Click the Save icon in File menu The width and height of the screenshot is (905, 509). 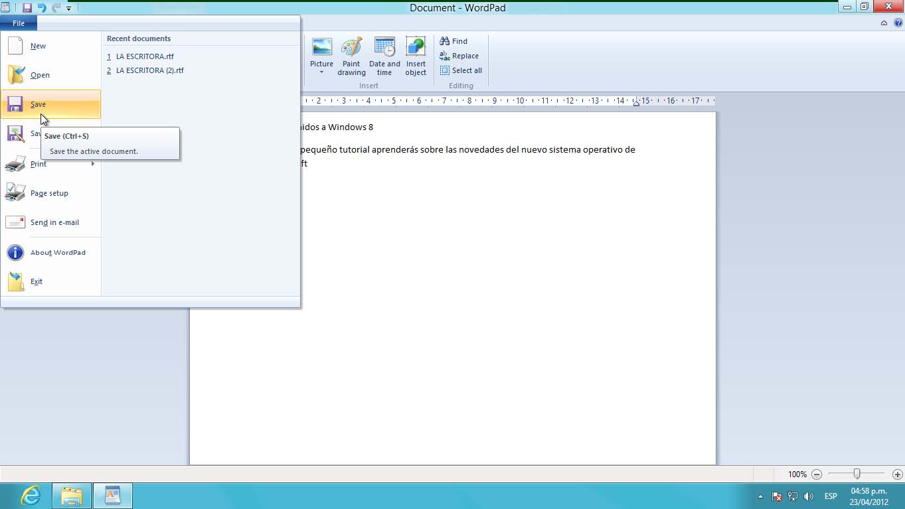click(x=15, y=104)
